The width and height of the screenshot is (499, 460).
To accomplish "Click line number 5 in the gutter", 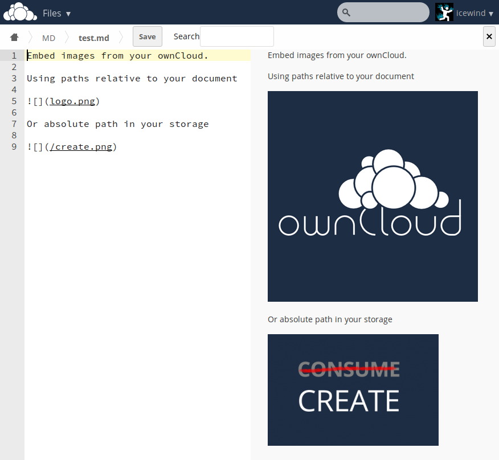I will coord(14,101).
